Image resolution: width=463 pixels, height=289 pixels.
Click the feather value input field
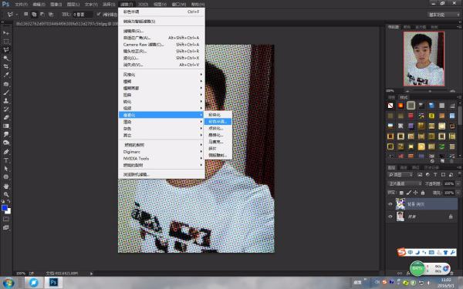pos(83,14)
